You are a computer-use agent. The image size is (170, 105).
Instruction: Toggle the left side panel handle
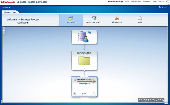tap(4, 31)
